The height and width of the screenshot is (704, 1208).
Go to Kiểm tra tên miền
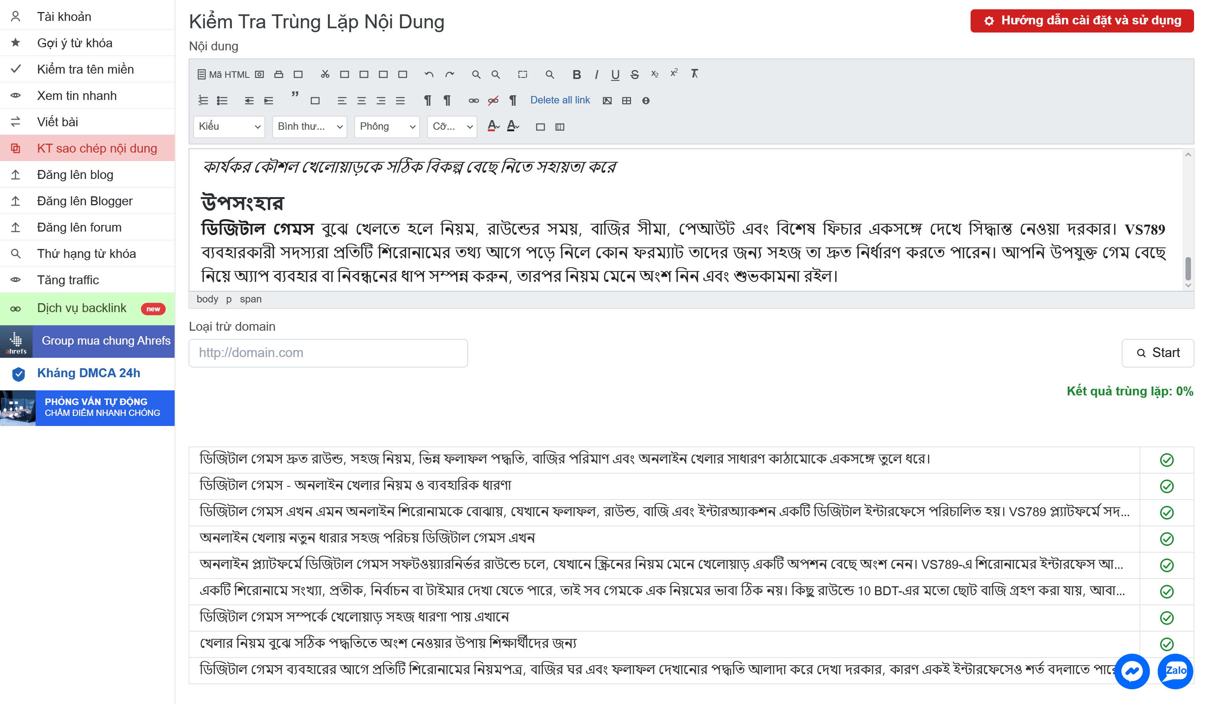point(87,70)
